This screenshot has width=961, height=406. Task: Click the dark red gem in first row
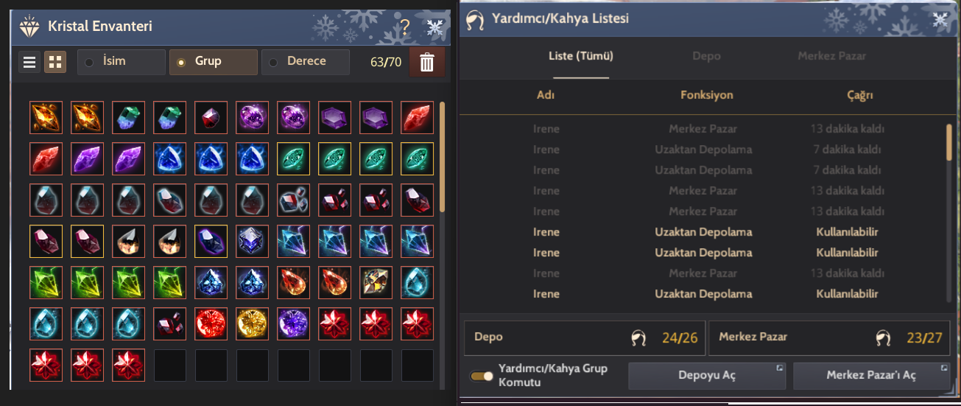(x=211, y=117)
